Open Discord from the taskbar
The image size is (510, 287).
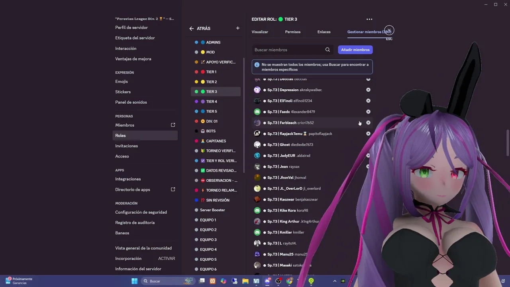267,281
